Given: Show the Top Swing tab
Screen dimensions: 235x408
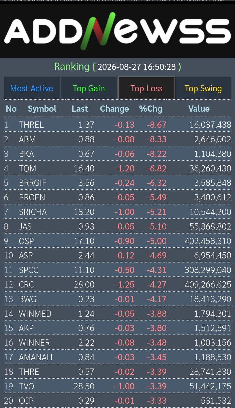Looking at the screenshot, I should click(203, 88).
